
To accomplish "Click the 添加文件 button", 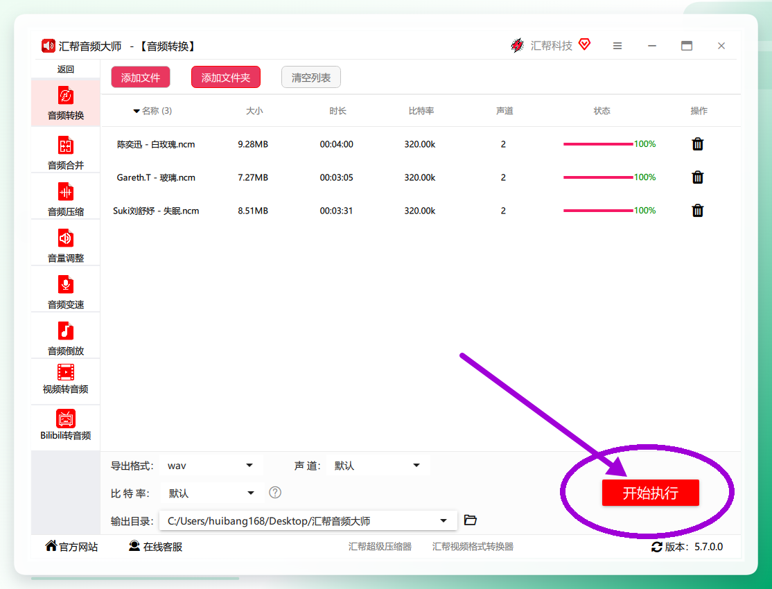I will [141, 78].
